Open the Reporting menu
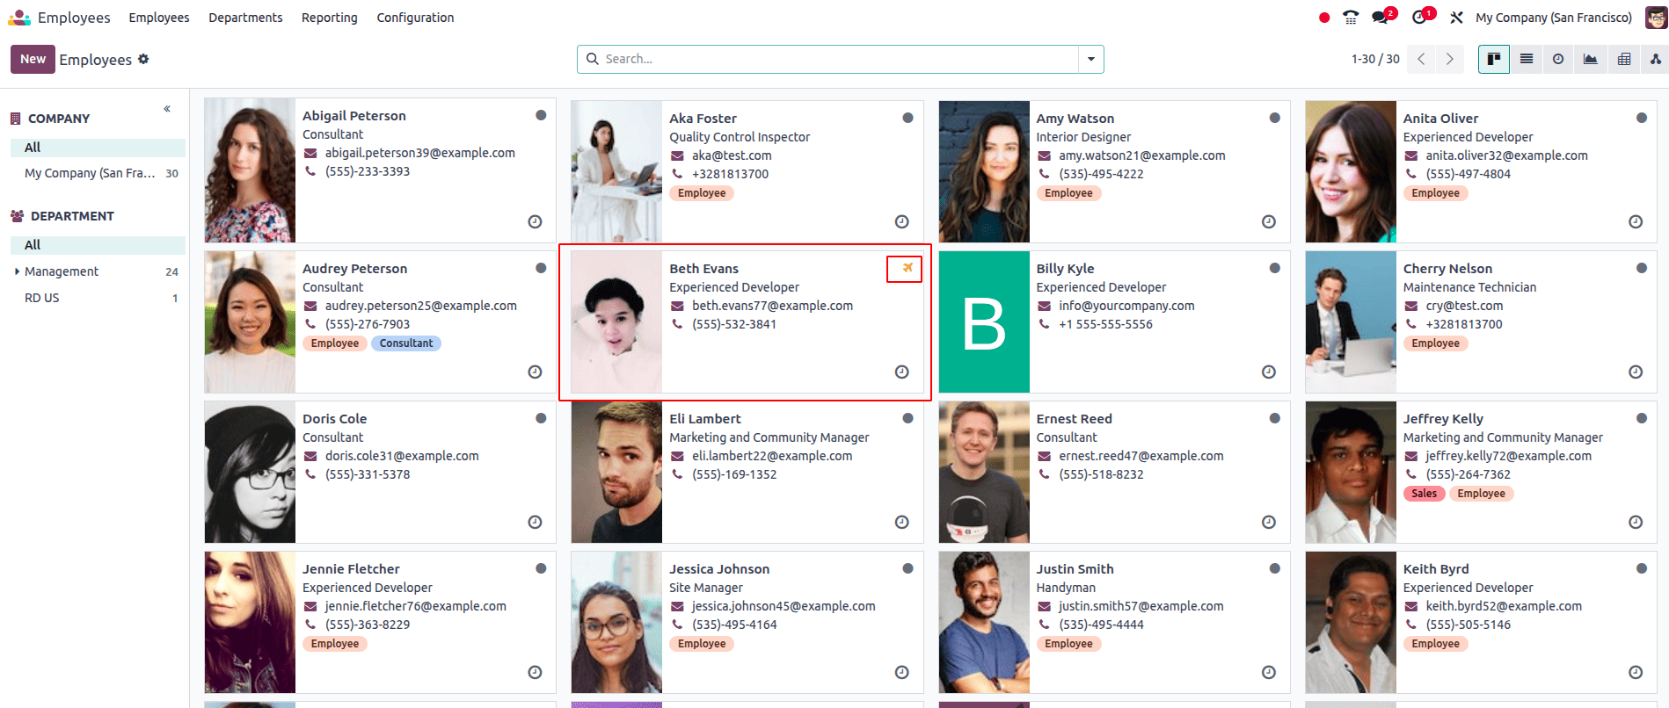1669x708 pixels. 330,18
